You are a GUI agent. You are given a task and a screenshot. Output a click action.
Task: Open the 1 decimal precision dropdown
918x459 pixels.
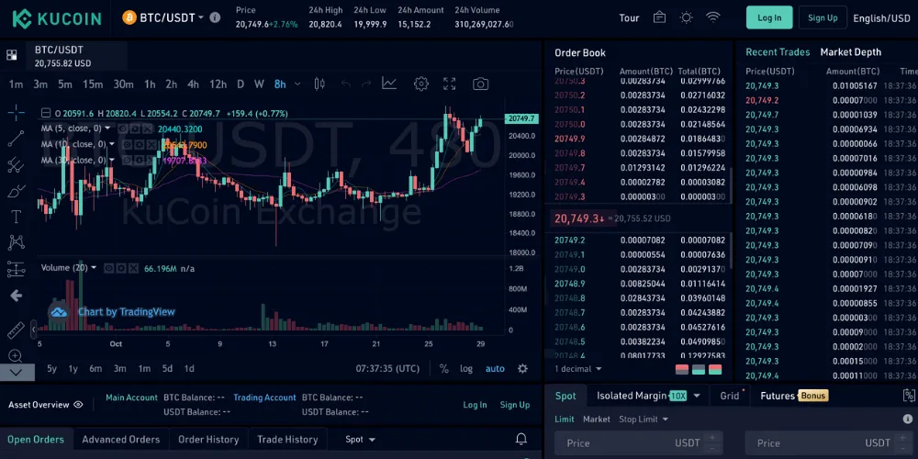click(579, 368)
